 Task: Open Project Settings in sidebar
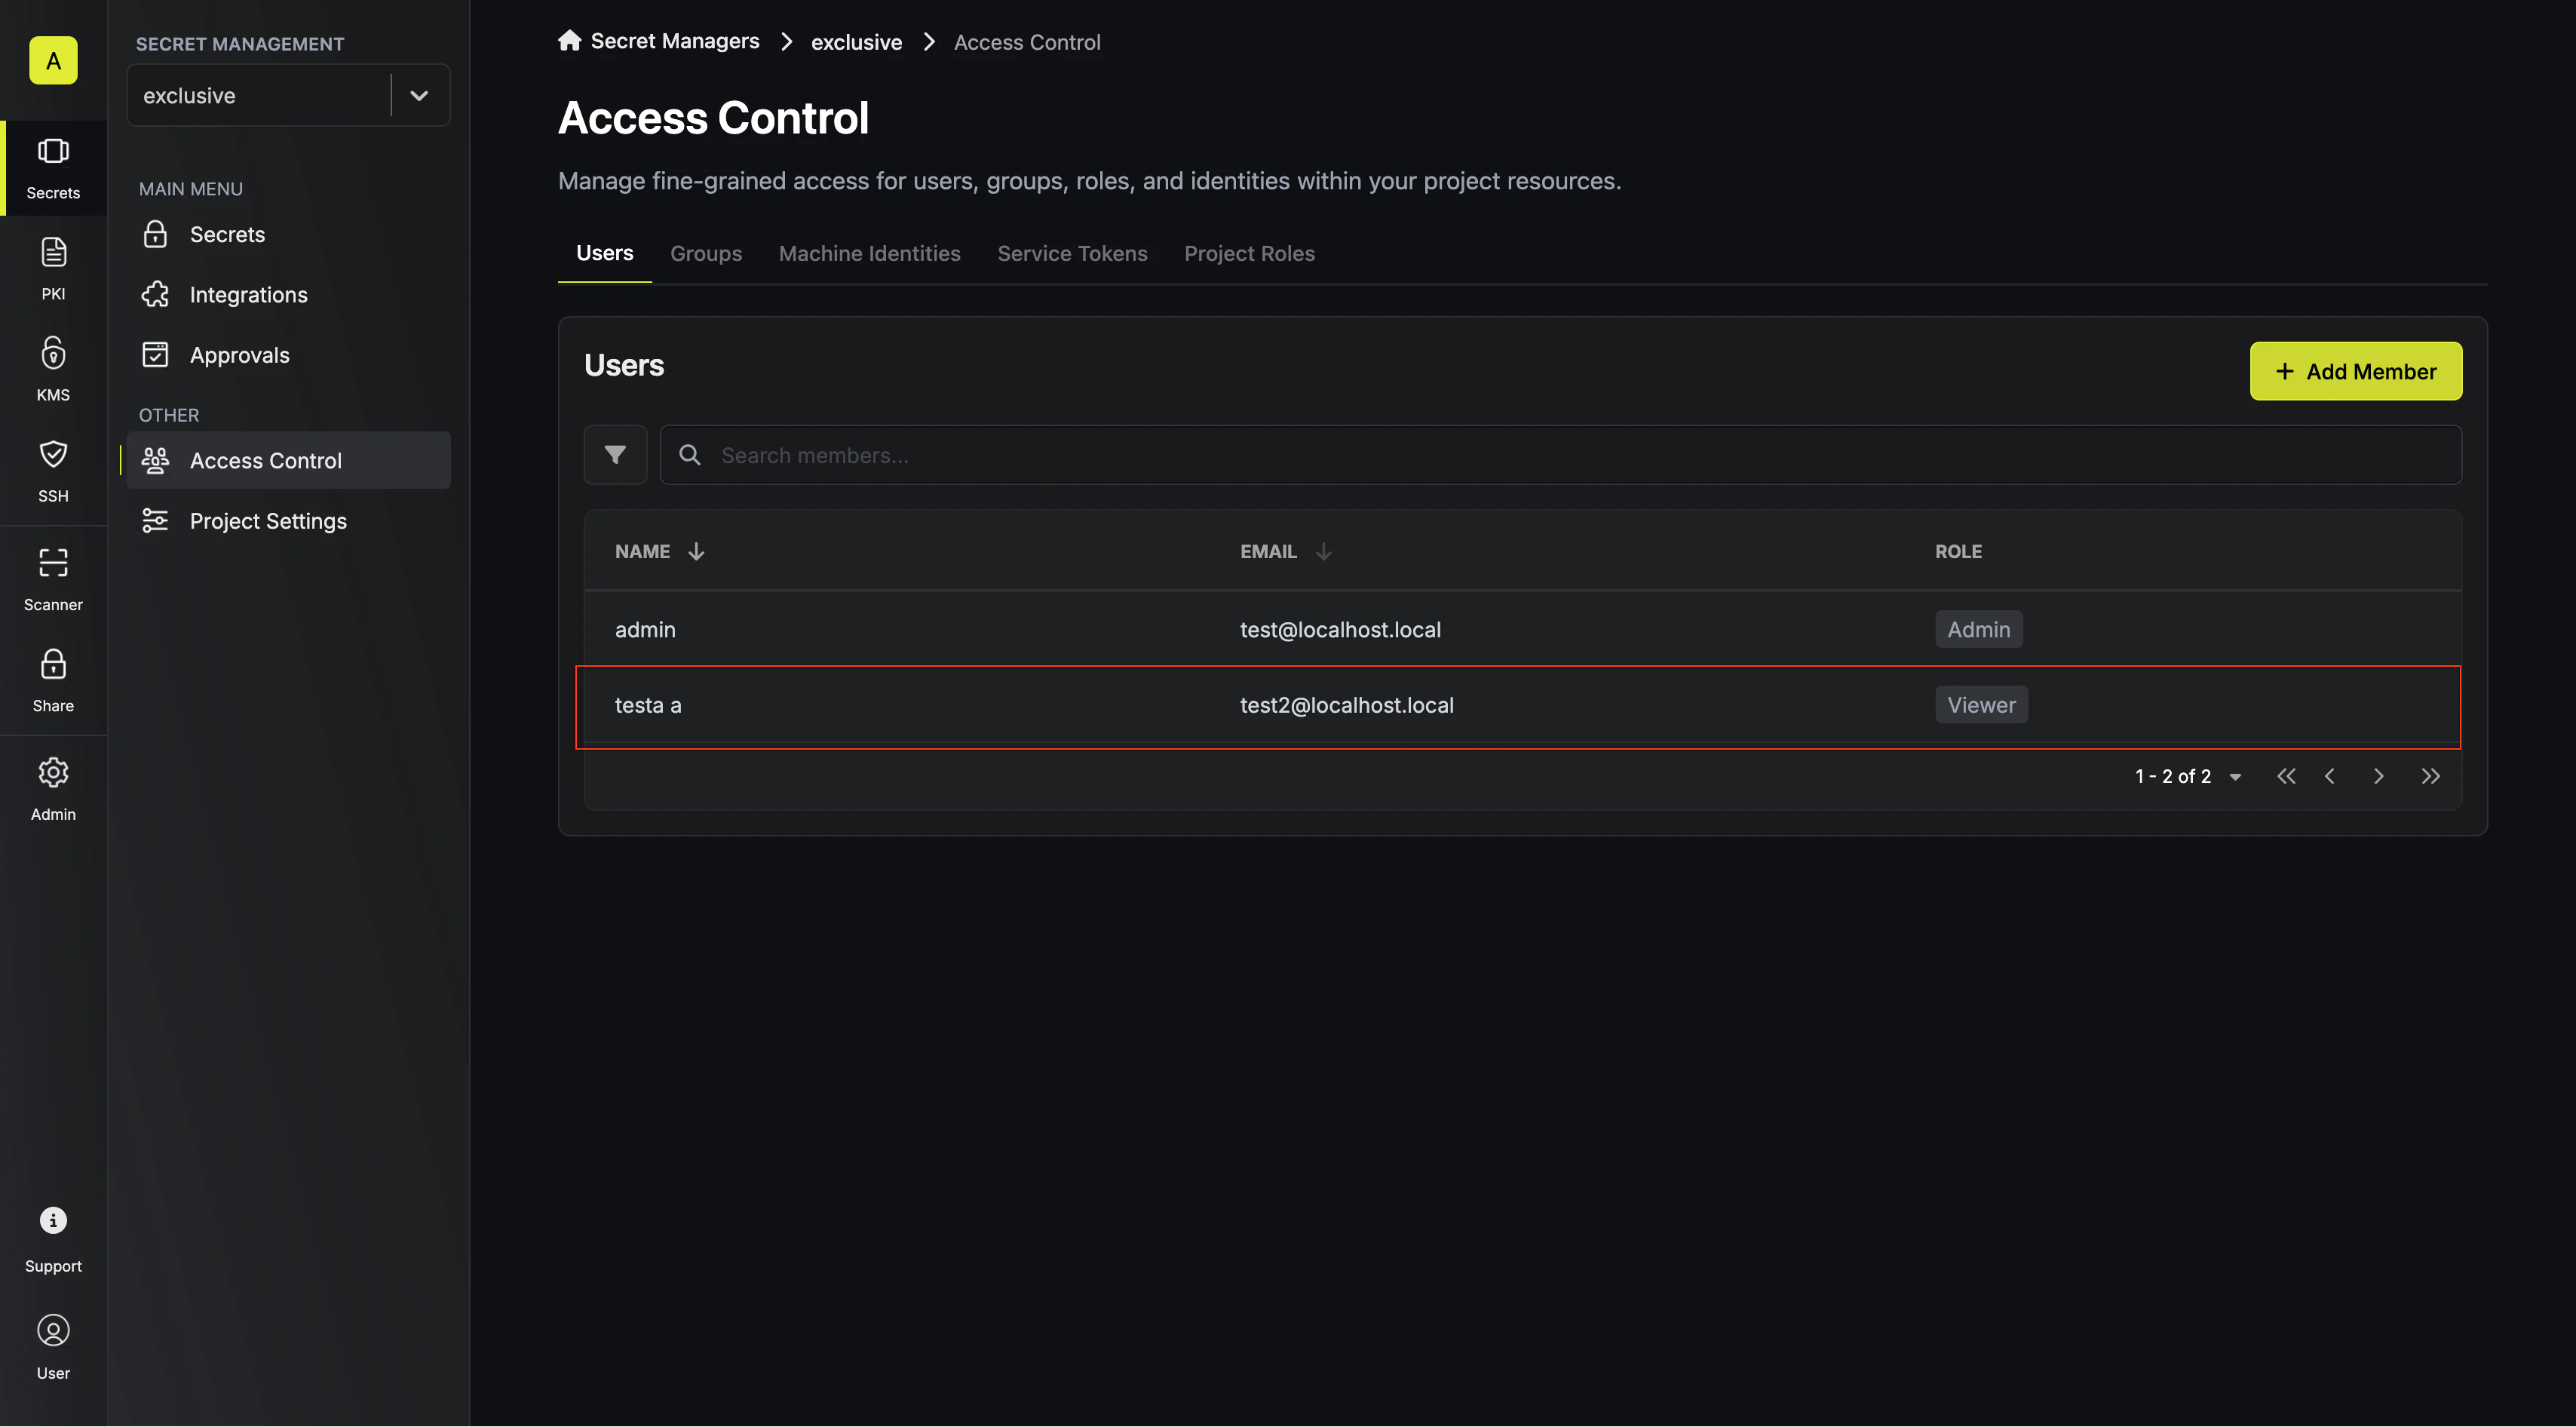[x=288, y=521]
